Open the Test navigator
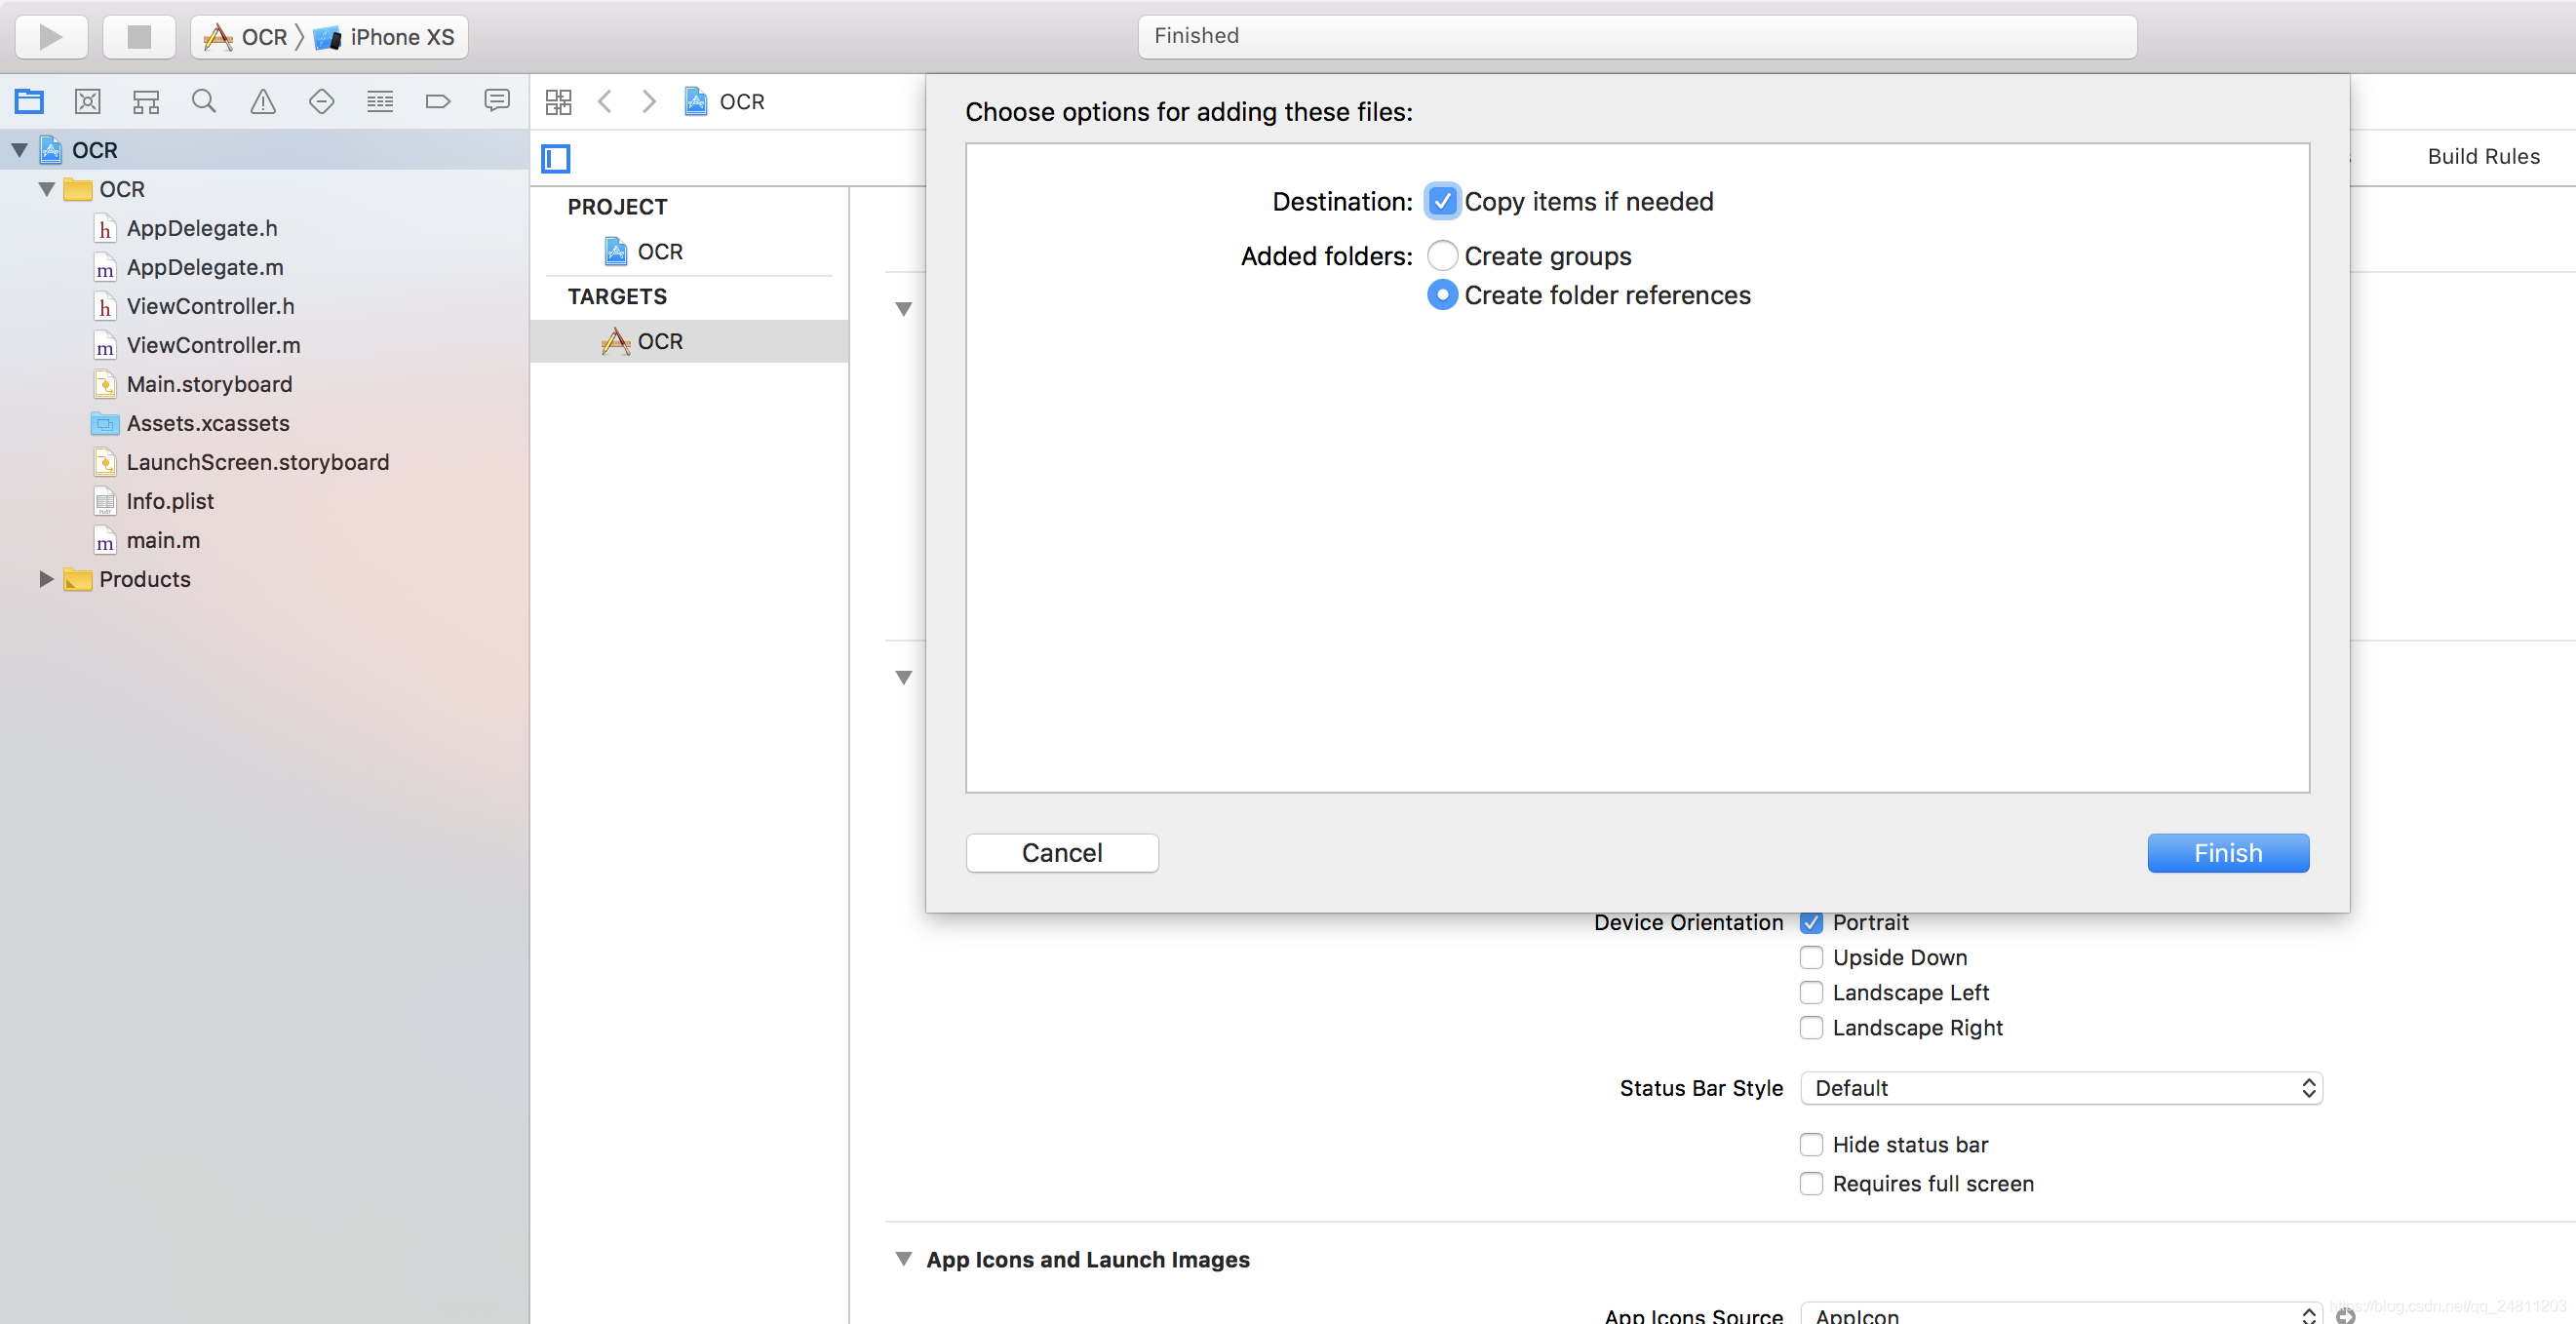This screenshot has height=1324, width=2576. click(x=321, y=101)
